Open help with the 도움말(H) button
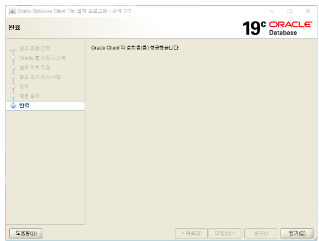The width and height of the screenshot is (319, 241). point(26,233)
